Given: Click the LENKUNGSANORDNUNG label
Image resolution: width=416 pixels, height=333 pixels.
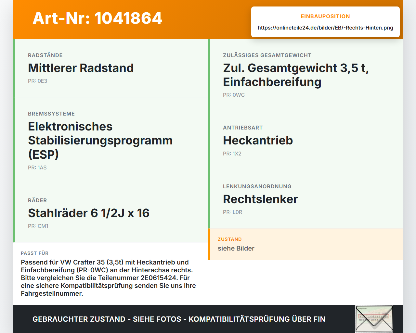Looking at the screenshot, I should [257, 186].
